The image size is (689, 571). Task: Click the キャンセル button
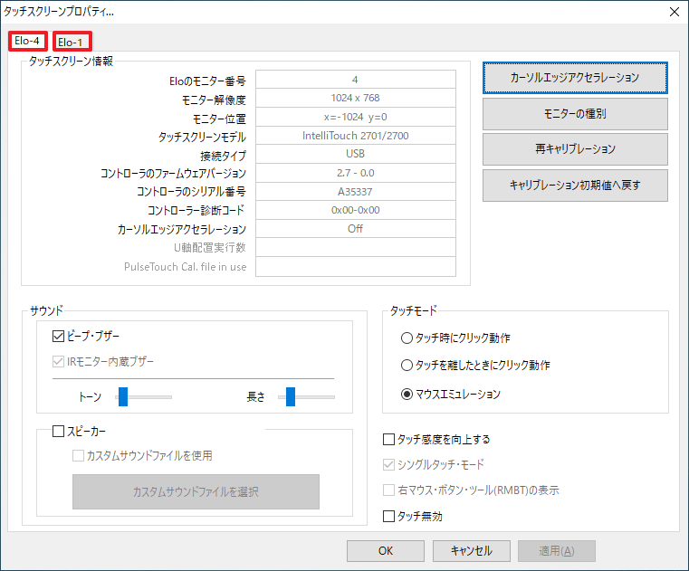click(x=471, y=550)
